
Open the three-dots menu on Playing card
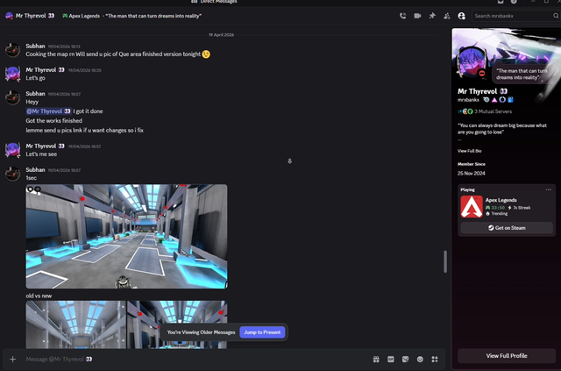click(549, 189)
